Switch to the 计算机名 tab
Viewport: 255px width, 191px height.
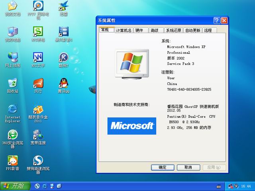124,30
